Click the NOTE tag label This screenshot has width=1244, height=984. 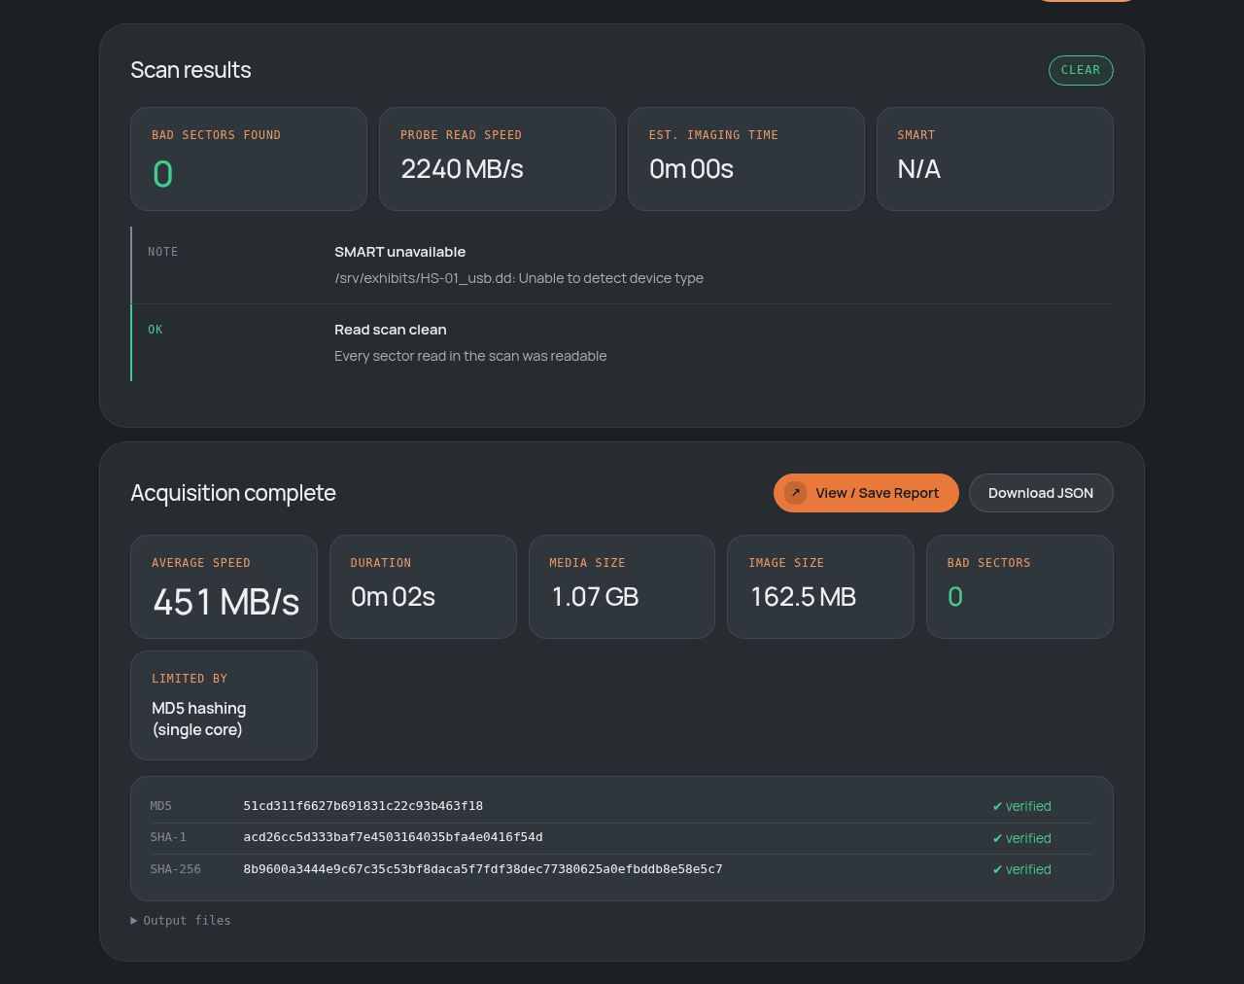[x=162, y=252]
